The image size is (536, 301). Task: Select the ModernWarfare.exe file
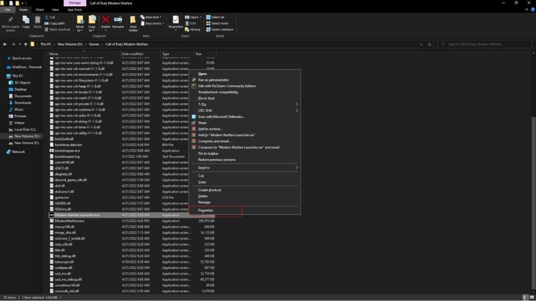[70, 221]
